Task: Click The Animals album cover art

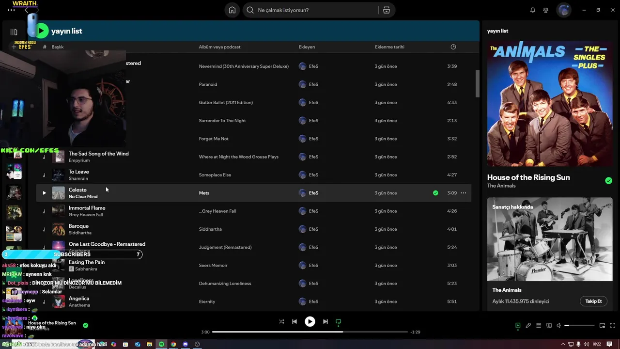Action: (x=550, y=103)
